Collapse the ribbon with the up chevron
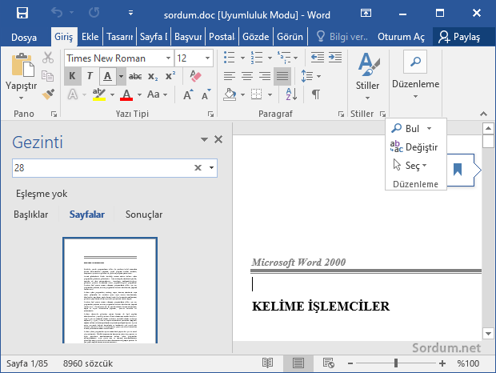 tap(483, 114)
